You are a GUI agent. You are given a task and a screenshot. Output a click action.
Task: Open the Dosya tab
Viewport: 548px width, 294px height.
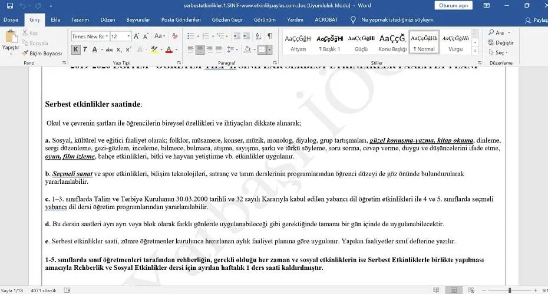pos(11,20)
